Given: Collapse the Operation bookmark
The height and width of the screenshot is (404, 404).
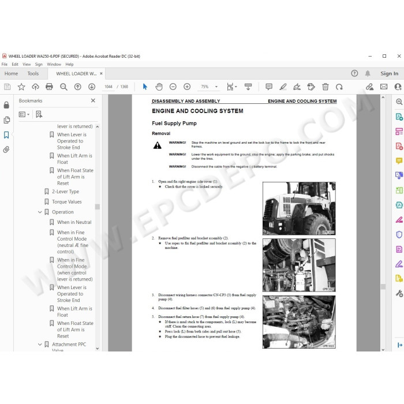Looking at the screenshot, I should tap(40, 212).
